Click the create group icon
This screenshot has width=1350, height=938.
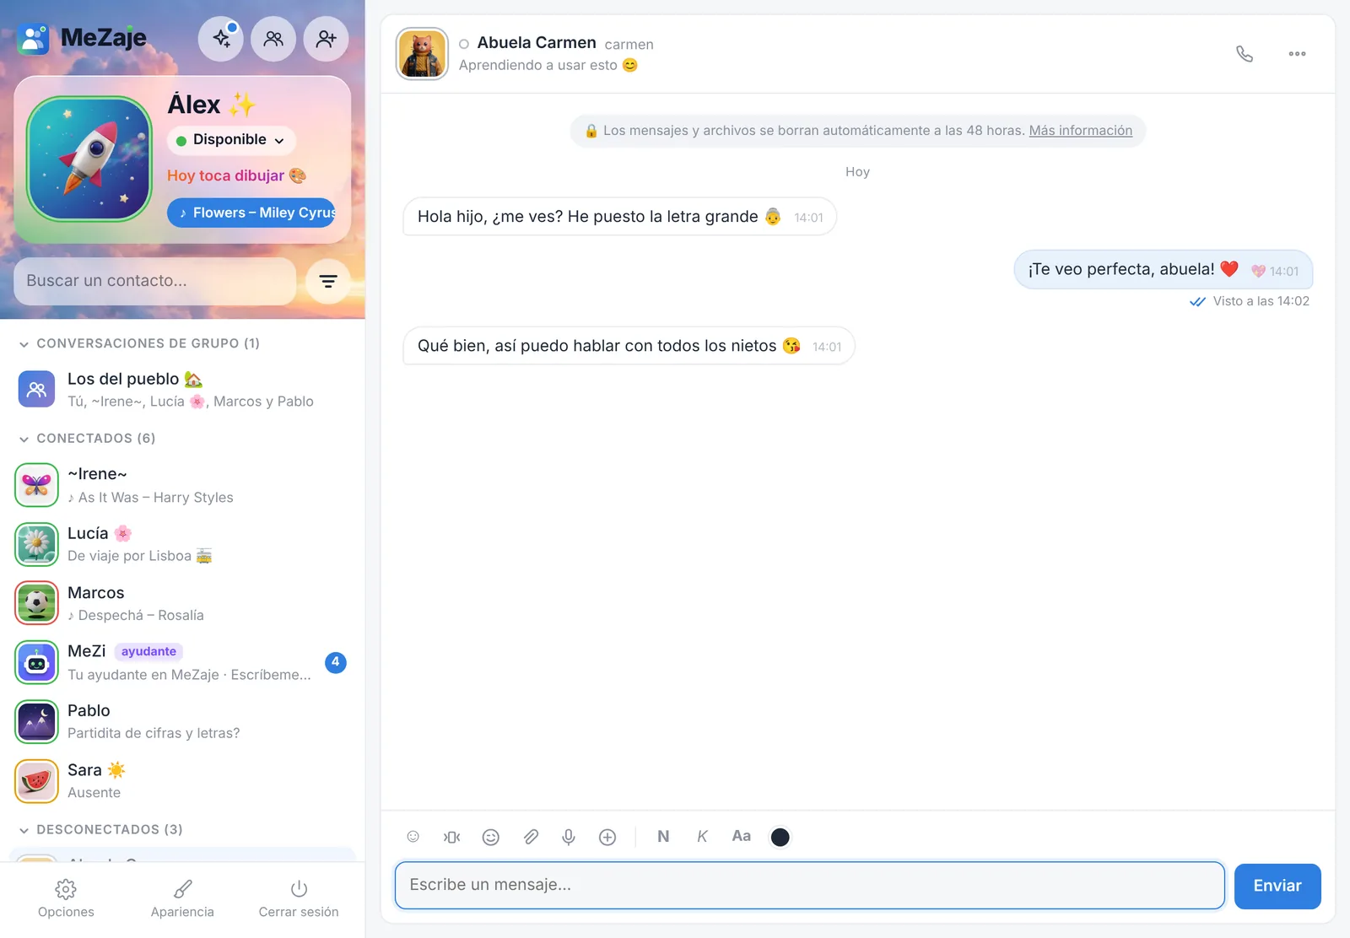273,39
